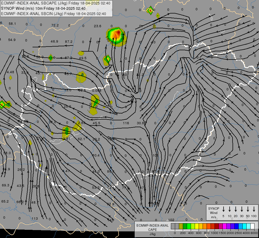Click the 53.3 CIN value
The image size is (259, 238).
(96, 188)
